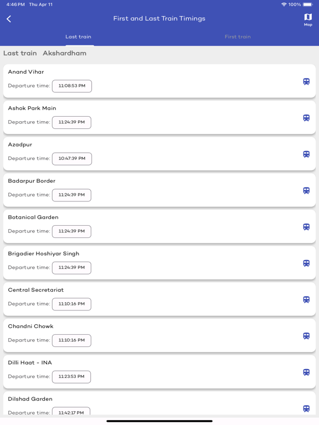
Task: Switch to the Last train tab
Action: pos(78,37)
